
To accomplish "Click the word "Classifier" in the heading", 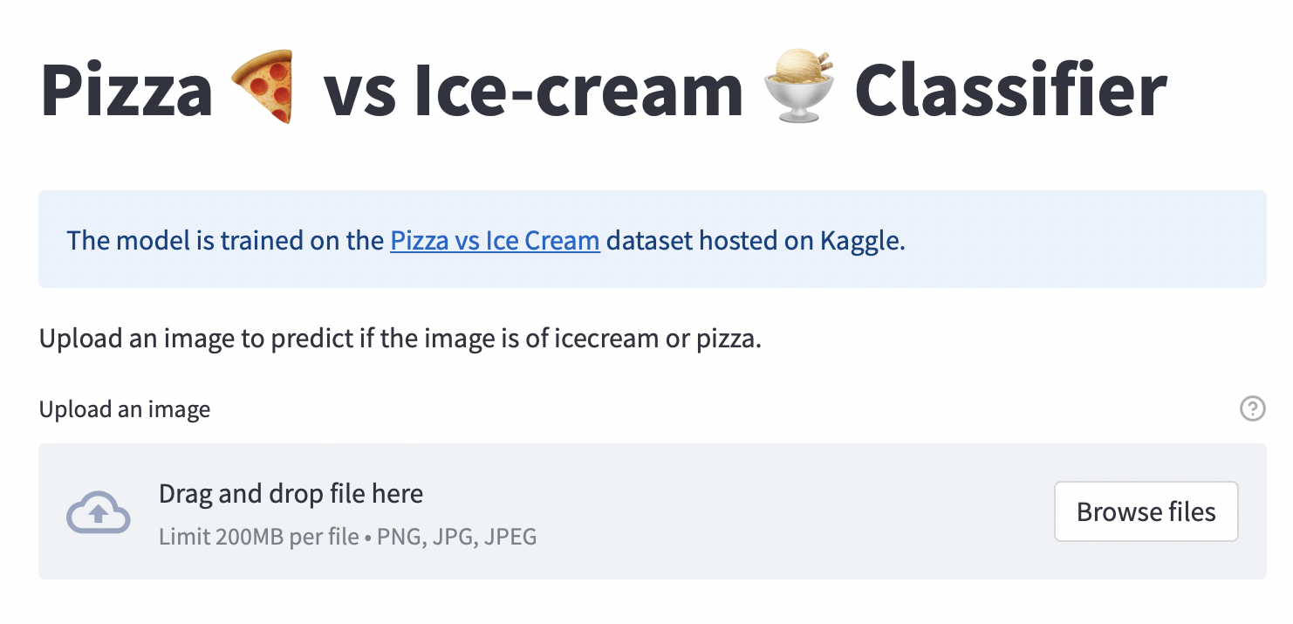I will click(1010, 90).
